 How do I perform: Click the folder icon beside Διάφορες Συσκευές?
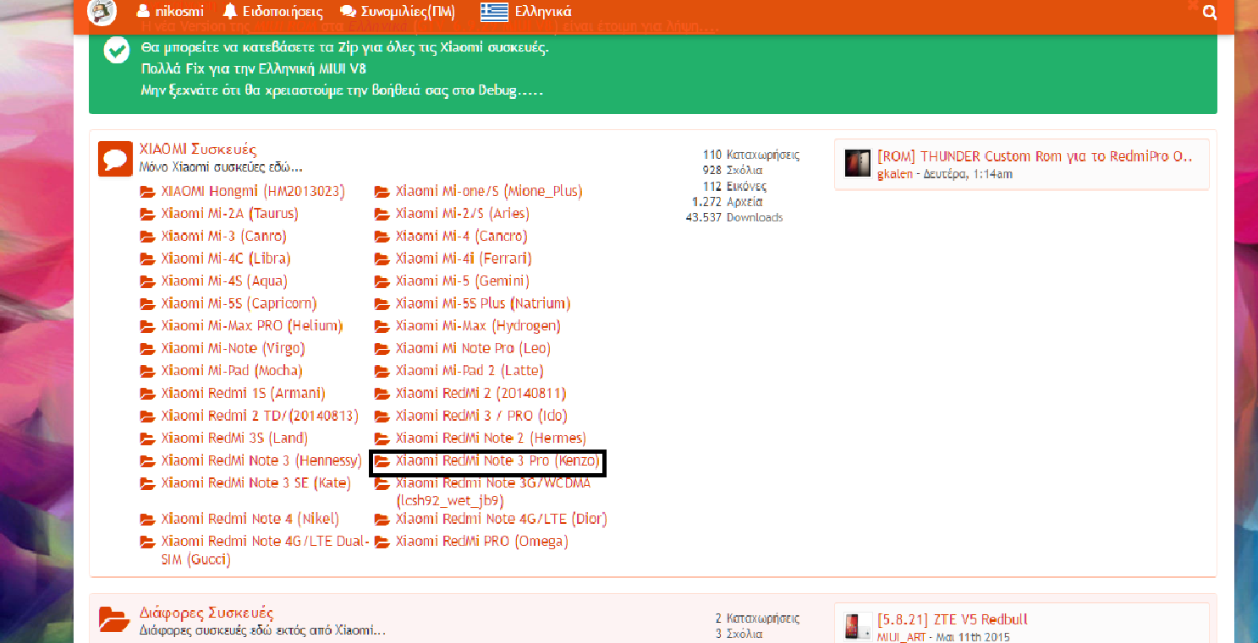(x=115, y=620)
